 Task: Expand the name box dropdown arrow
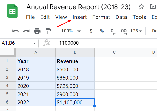click(x=34, y=43)
